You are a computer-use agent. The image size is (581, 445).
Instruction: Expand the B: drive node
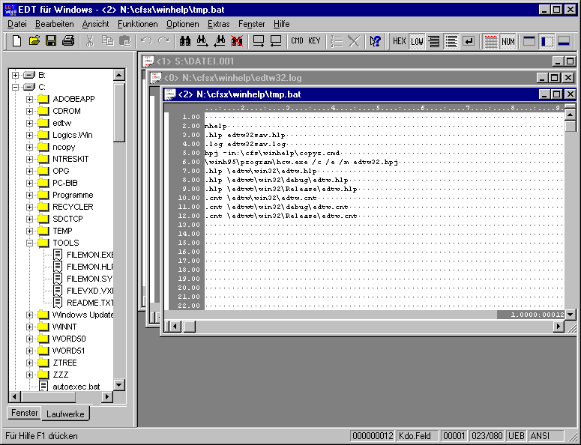coord(16,75)
